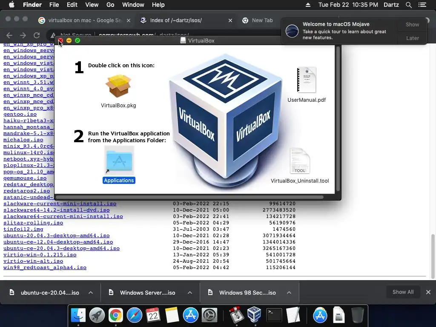Open VirtualBox cube icon in dock
436x327 pixels.
click(255, 315)
